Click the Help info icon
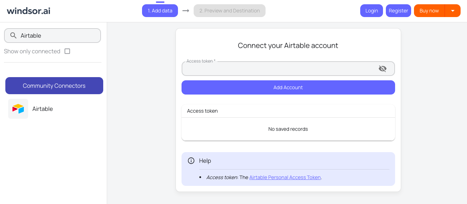 coord(191,161)
